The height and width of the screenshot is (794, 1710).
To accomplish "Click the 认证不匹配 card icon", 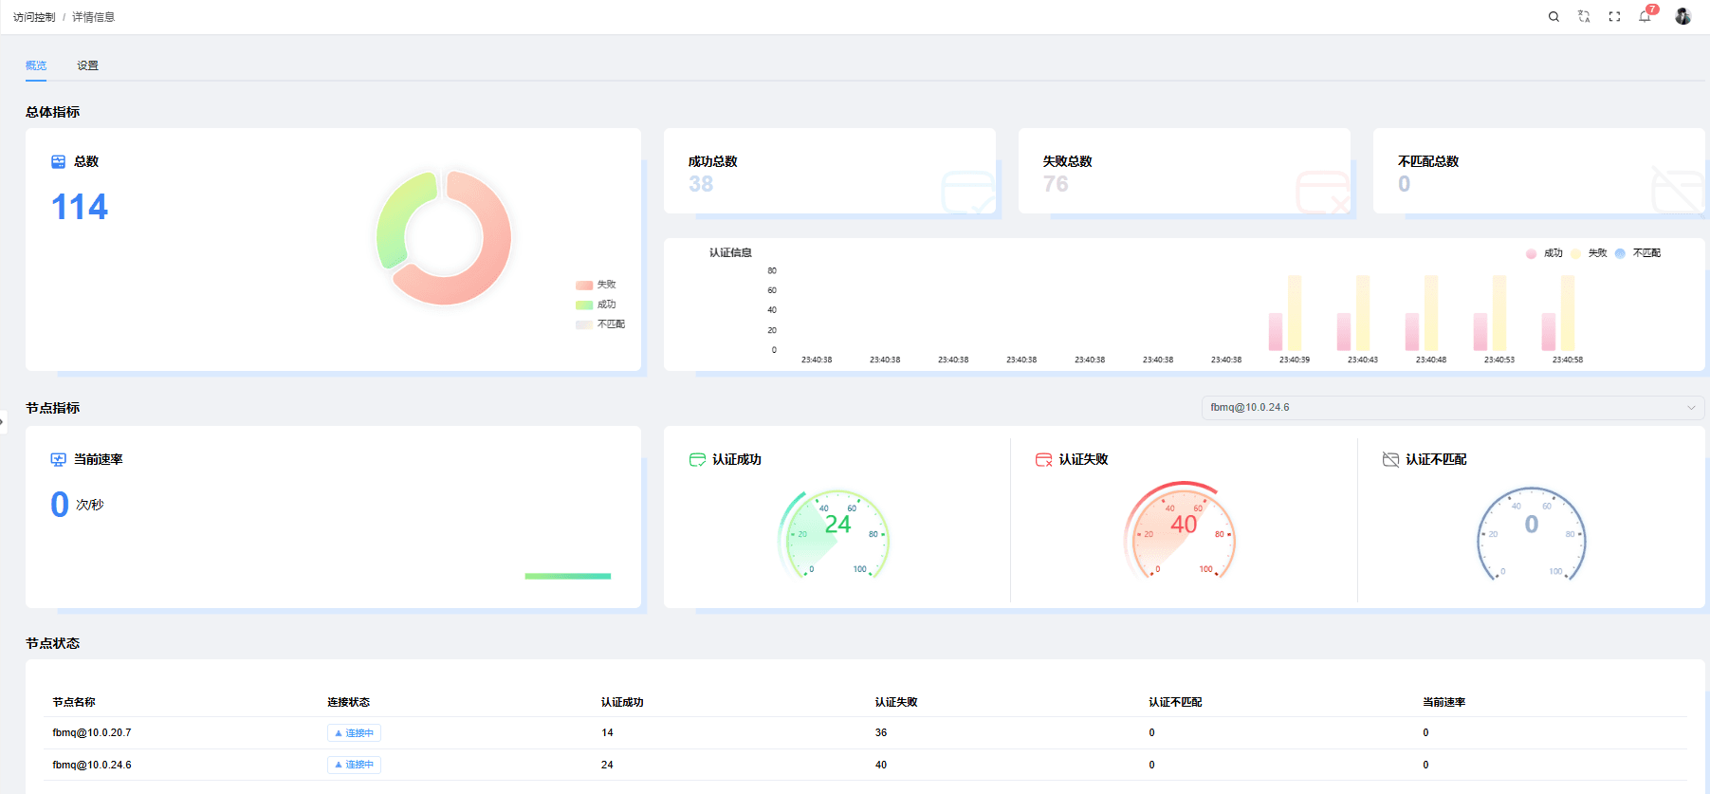I will click(1390, 460).
